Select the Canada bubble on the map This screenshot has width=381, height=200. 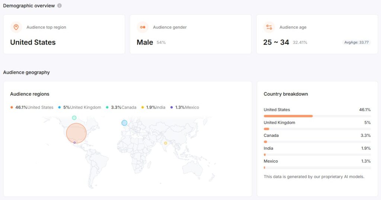[74, 118]
